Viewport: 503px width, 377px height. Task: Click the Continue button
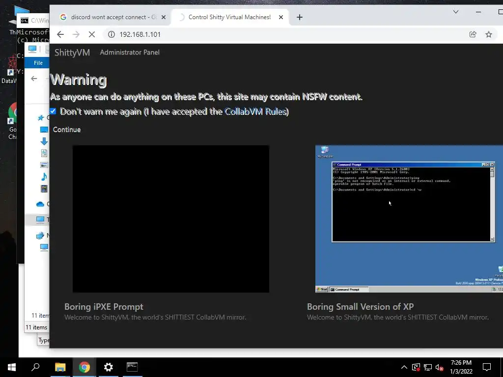(x=67, y=130)
